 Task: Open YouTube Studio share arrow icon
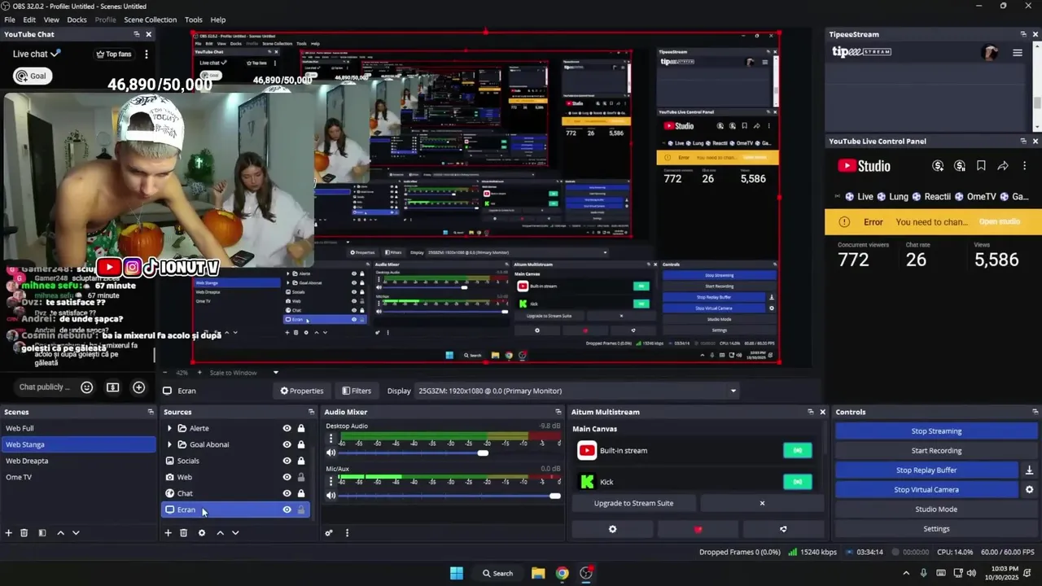click(1003, 166)
